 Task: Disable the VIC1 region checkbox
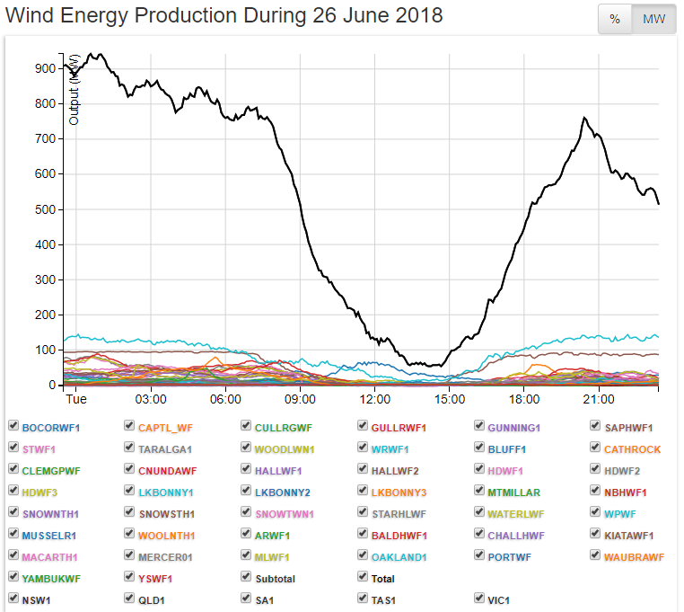[479, 598]
